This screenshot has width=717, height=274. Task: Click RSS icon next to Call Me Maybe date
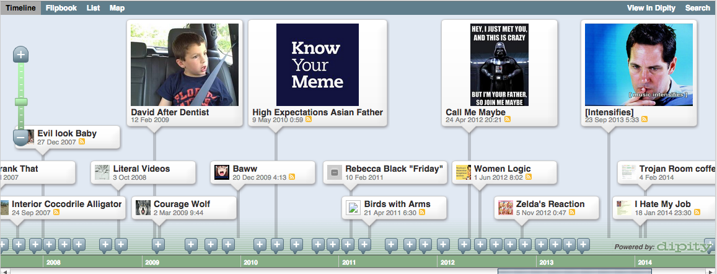(508, 120)
